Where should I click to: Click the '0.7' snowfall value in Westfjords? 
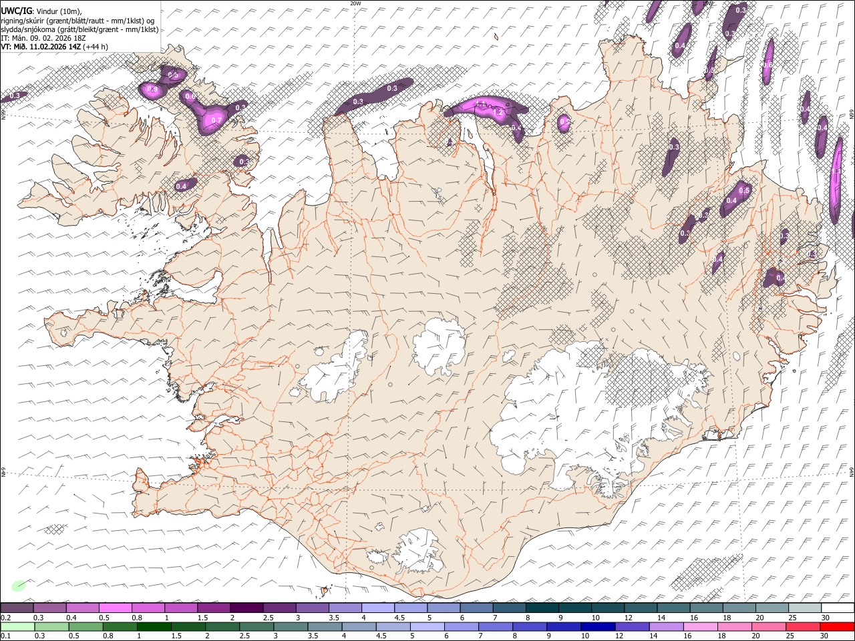click(216, 121)
